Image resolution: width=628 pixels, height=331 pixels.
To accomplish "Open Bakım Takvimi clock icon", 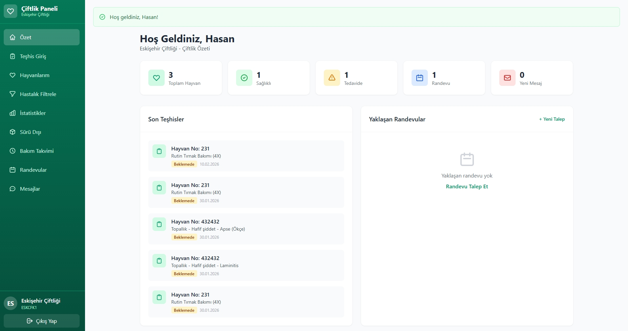I will pyautogui.click(x=13, y=151).
